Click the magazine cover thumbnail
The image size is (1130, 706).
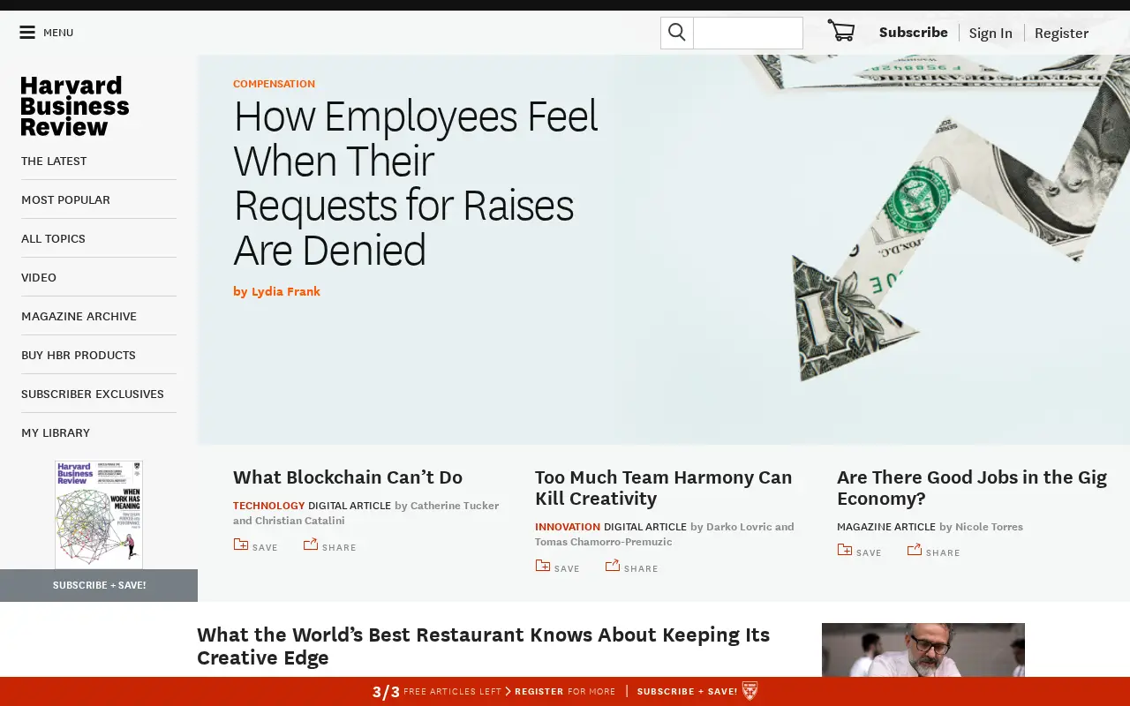click(99, 514)
